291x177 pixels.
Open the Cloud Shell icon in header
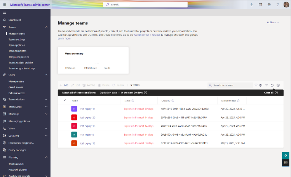(x=260, y=5)
